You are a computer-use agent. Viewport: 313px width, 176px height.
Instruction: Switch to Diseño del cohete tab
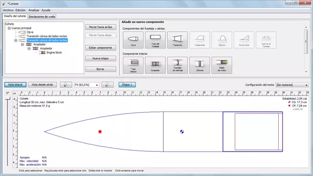pyautogui.click(x=15, y=16)
